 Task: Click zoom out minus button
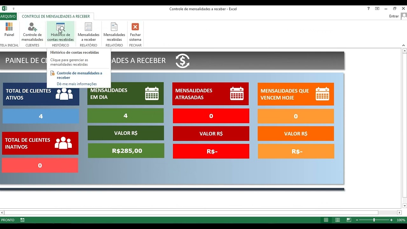pos(357,220)
